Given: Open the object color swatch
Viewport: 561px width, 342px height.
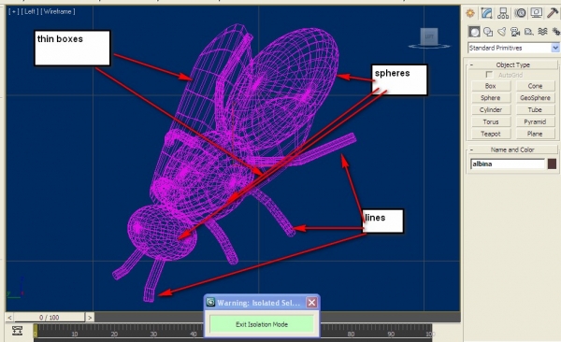Looking at the screenshot, I should [552, 164].
